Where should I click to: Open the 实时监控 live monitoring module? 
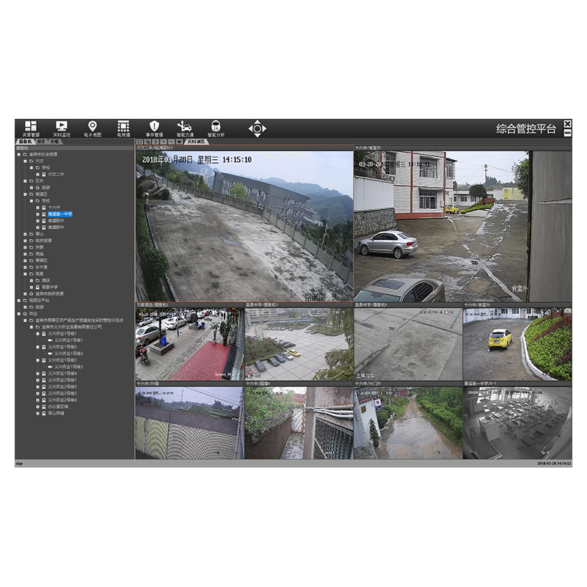tap(62, 128)
